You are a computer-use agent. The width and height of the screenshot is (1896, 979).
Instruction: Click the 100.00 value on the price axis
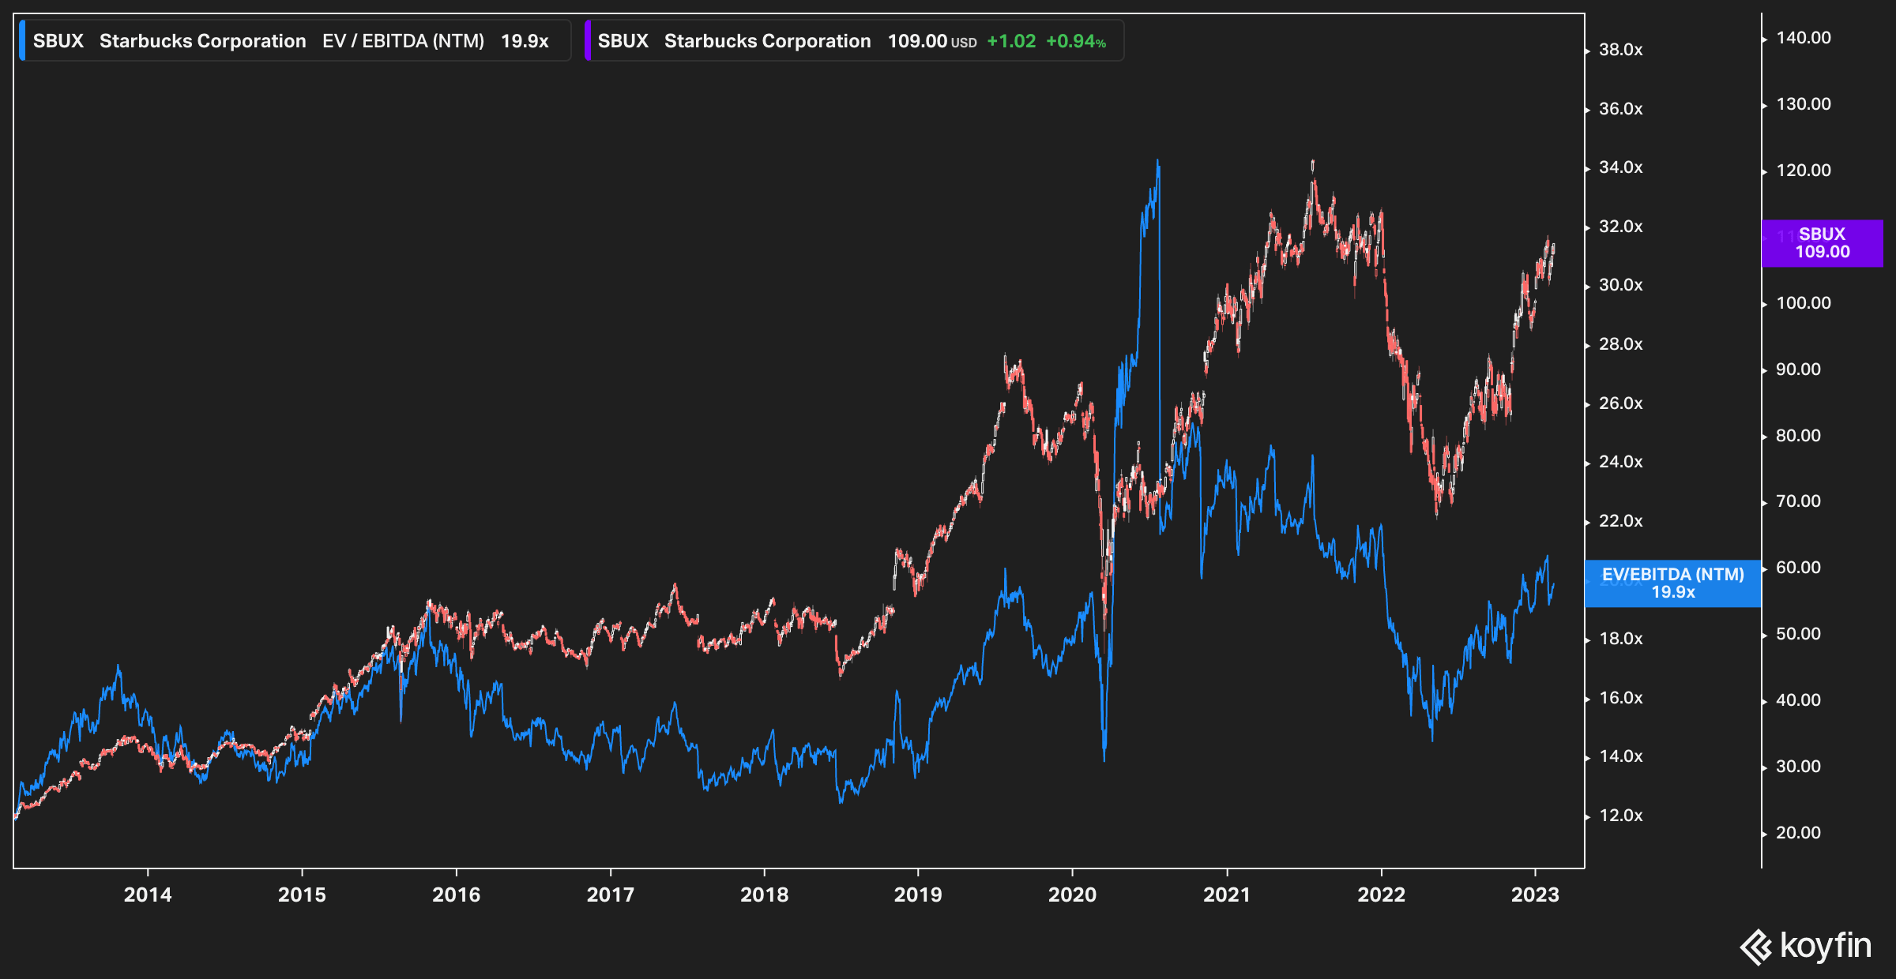point(1803,303)
